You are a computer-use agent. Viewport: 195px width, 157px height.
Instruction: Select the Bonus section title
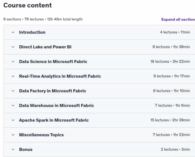[x=26, y=150]
